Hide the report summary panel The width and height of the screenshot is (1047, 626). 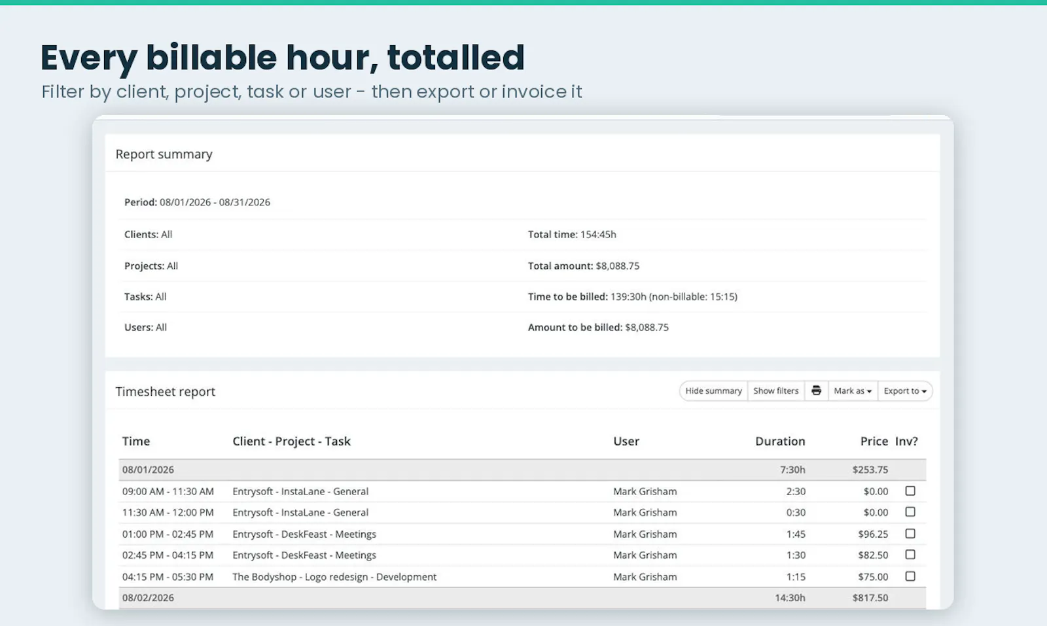[713, 391]
